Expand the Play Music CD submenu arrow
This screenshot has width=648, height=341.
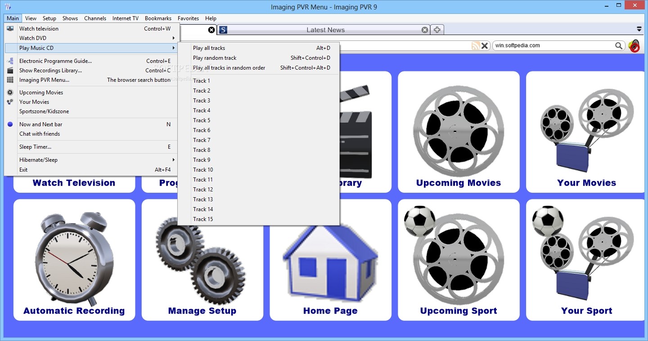[x=173, y=48]
